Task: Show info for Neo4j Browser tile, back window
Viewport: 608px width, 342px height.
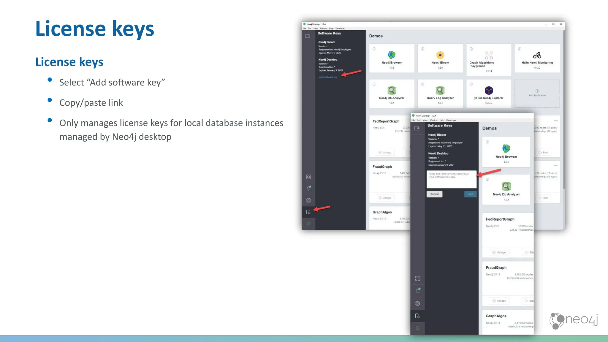Action: click(374, 49)
